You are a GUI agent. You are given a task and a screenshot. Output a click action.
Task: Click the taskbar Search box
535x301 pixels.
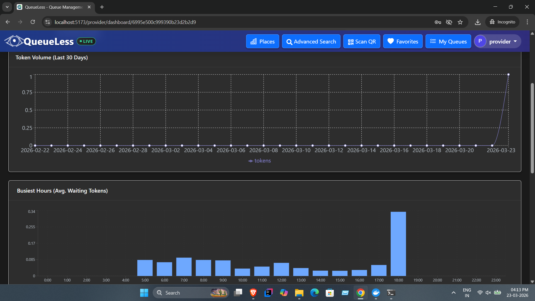(x=191, y=293)
